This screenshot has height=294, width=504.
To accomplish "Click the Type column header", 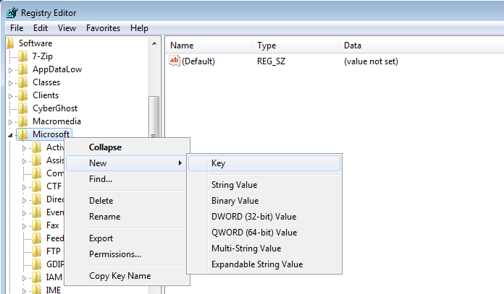I will click(x=266, y=46).
